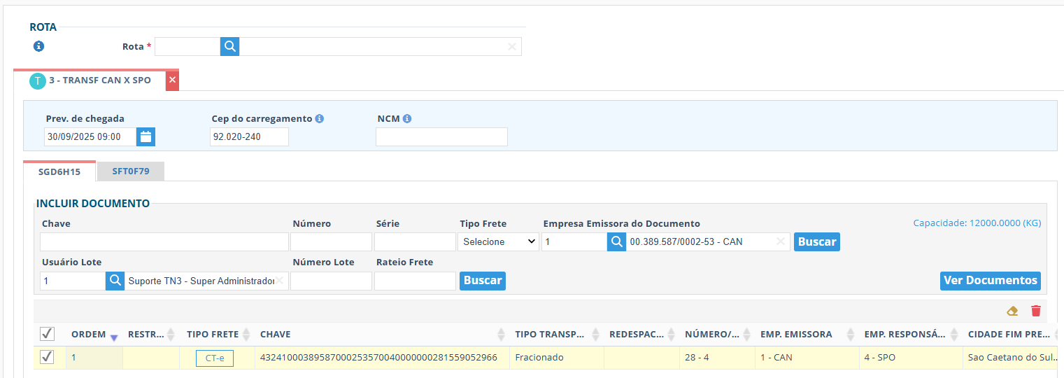Image resolution: width=1064 pixels, height=378 pixels.
Task: Click the eraser icon above the table
Action: [x=1012, y=311]
